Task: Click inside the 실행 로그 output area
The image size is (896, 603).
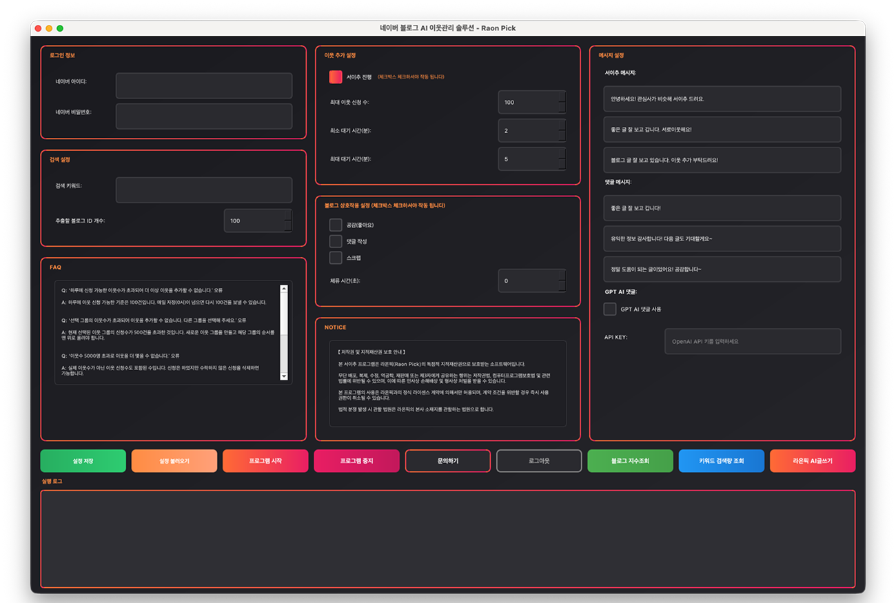Action: pyautogui.click(x=448, y=539)
